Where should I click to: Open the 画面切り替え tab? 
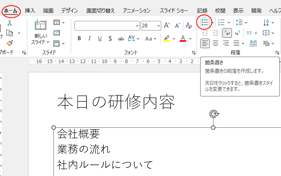pos(101,10)
